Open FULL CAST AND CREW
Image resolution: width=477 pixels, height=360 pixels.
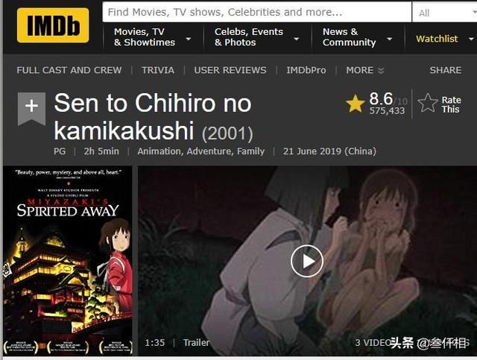[69, 70]
